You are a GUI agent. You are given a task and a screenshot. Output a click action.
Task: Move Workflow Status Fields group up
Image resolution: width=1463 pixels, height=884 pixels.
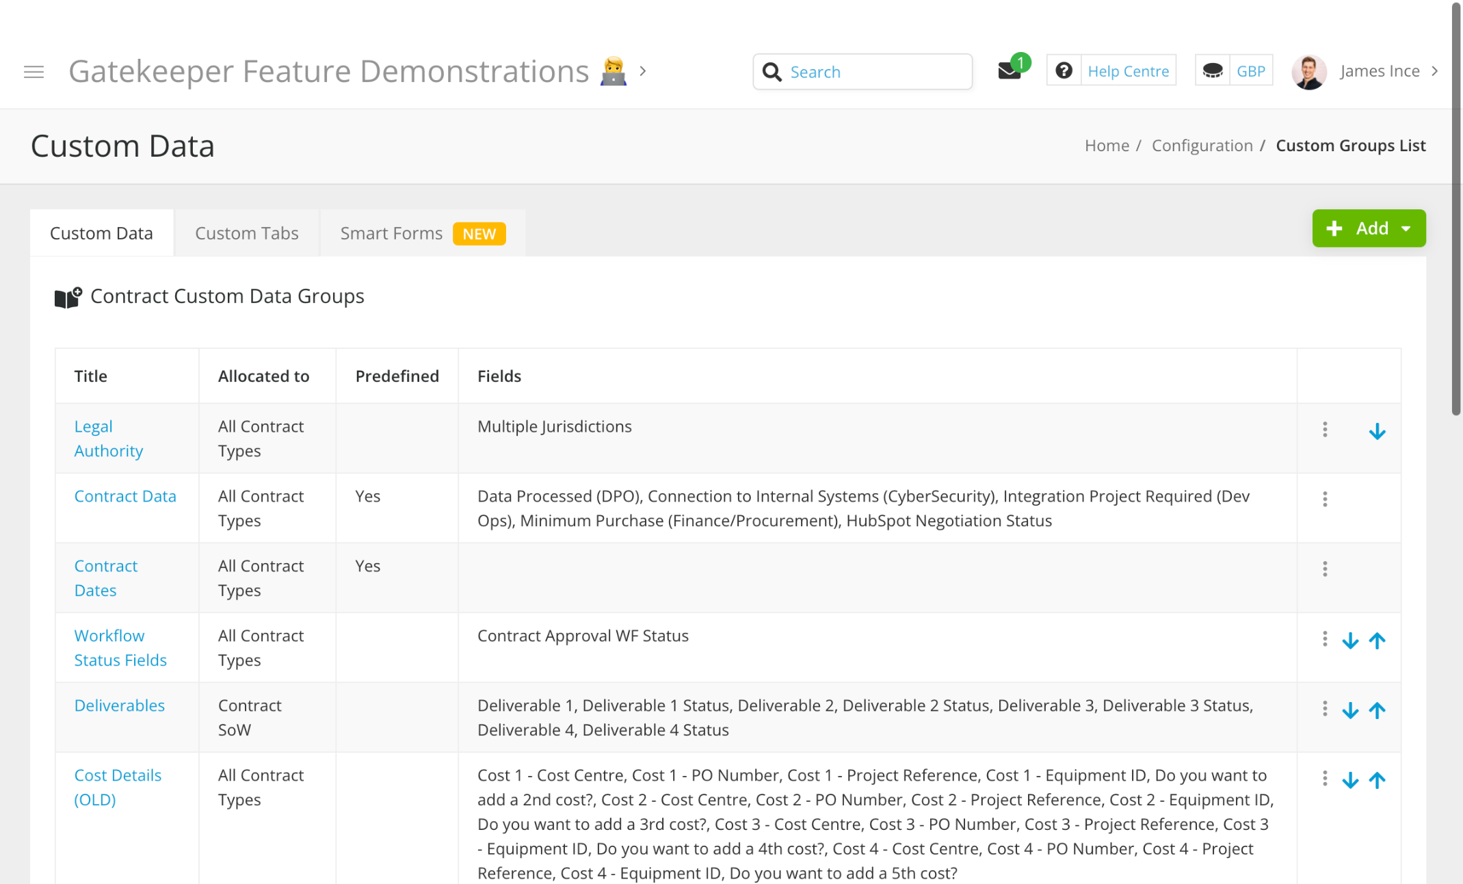pos(1377,640)
